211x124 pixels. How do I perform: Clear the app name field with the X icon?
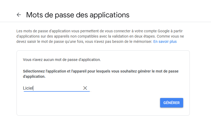point(85,88)
